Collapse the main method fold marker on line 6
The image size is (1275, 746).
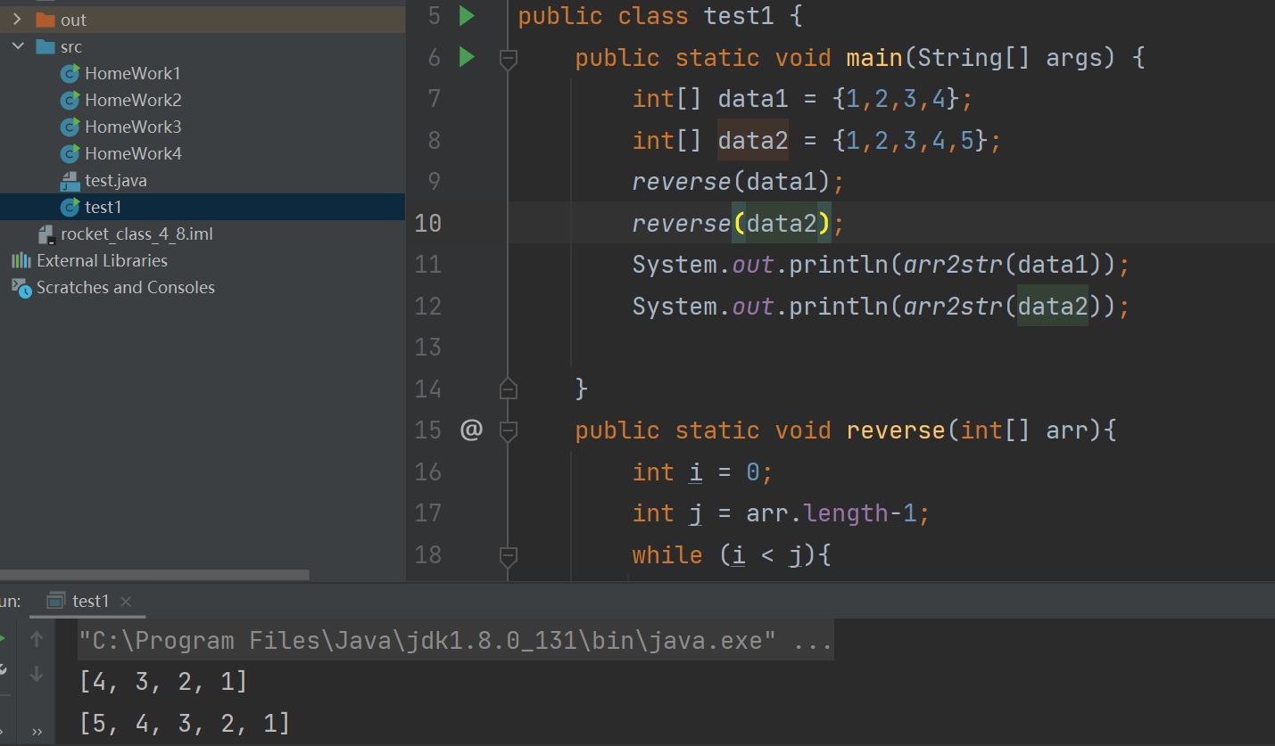point(509,59)
